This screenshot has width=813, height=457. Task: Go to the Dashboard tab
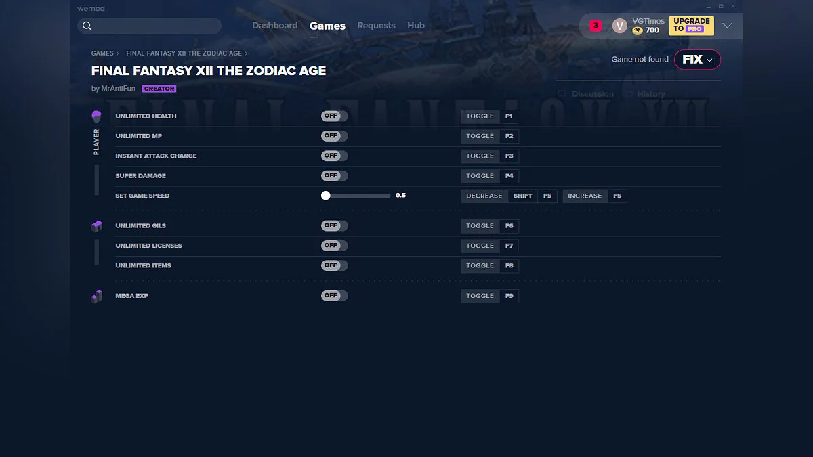[275, 26]
